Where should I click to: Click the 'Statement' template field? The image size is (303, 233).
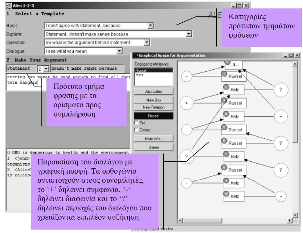click(x=21, y=68)
